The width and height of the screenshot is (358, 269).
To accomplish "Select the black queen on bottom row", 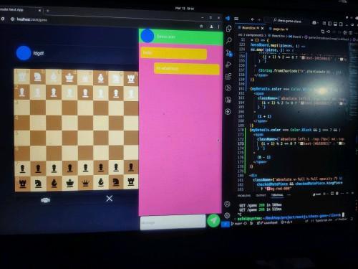I will [x=85, y=183].
